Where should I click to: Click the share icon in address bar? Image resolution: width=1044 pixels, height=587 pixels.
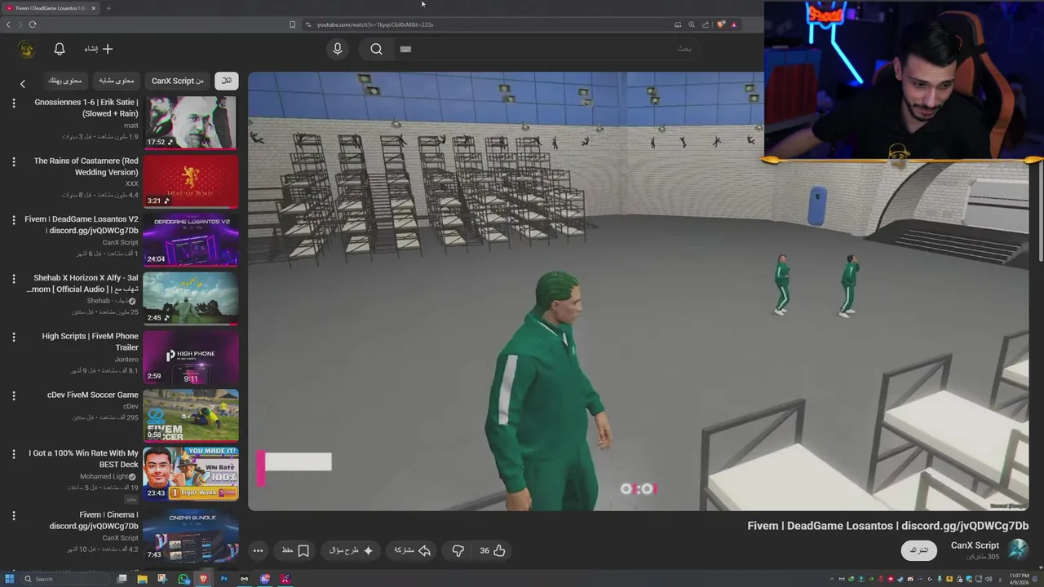tap(706, 24)
